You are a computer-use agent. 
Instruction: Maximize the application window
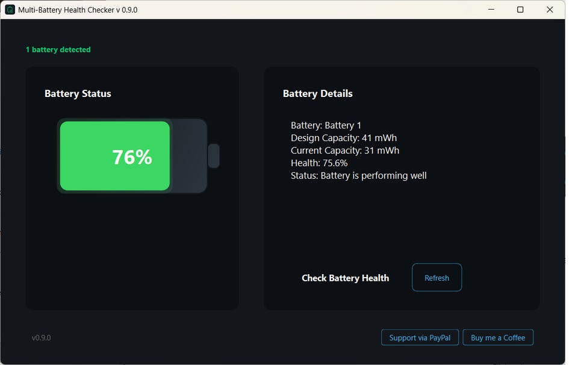pyautogui.click(x=520, y=10)
